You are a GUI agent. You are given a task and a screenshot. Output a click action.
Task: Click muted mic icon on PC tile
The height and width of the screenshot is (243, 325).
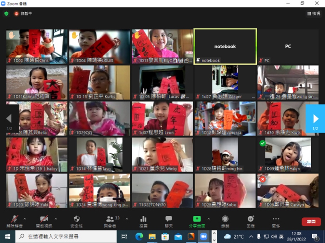pos(261,60)
